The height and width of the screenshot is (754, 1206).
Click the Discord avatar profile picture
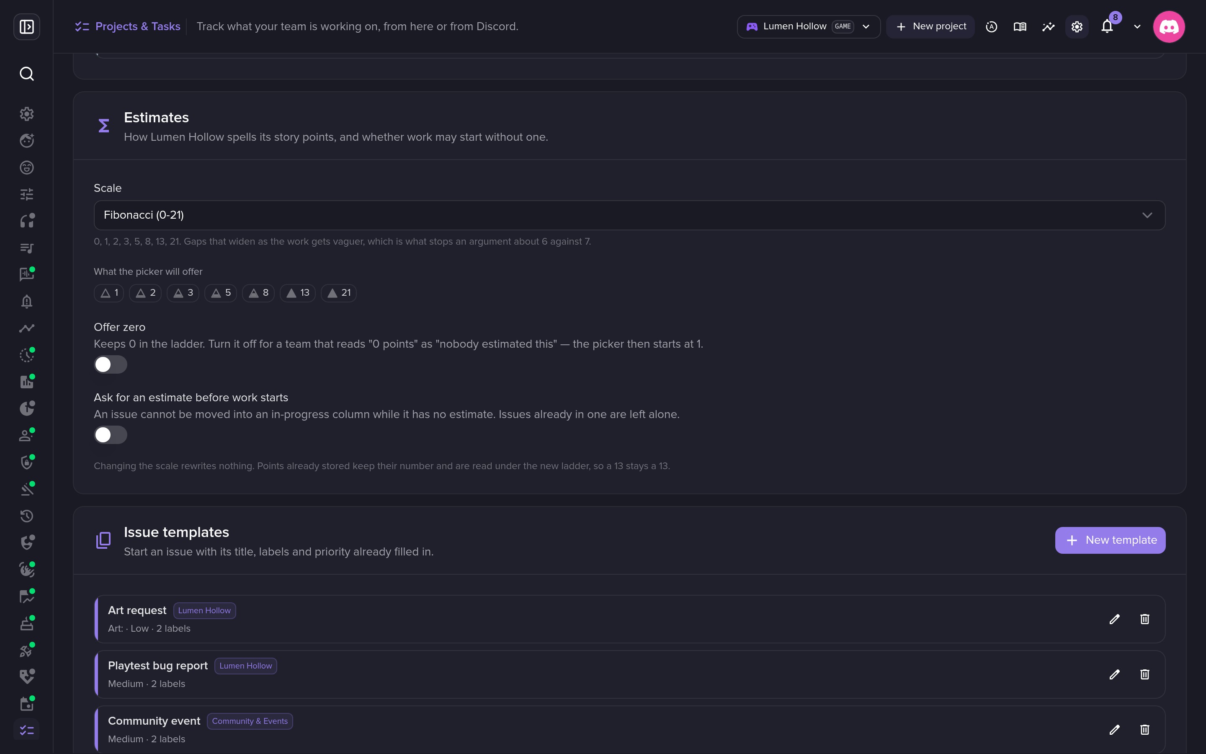point(1169,26)
